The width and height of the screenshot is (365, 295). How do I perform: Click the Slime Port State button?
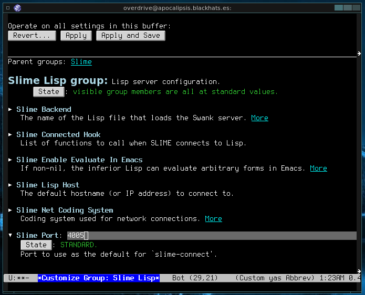tap(36, 245)
